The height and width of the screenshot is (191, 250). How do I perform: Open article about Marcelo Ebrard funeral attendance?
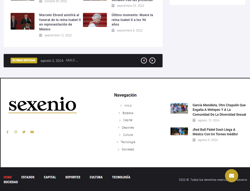pyautogui.click(x=60, y=22)
